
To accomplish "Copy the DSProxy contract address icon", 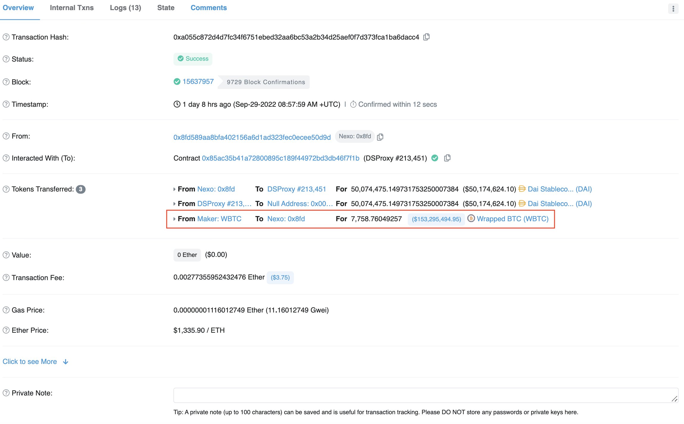I will tap(447, 158).
